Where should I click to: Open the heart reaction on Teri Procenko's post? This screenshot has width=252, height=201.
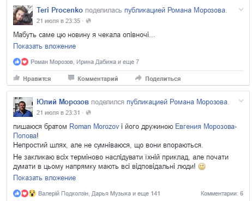(25, 62)
